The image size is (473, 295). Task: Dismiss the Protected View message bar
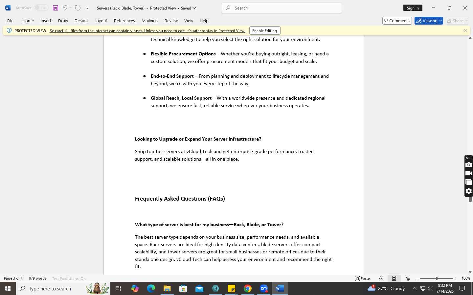pos(465,30)
